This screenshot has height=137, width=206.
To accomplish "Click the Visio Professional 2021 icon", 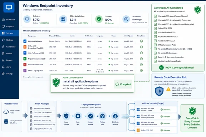I will 25,53.
